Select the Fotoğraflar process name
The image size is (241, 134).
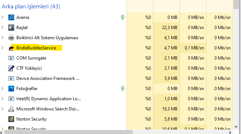[x=27, y=89]
